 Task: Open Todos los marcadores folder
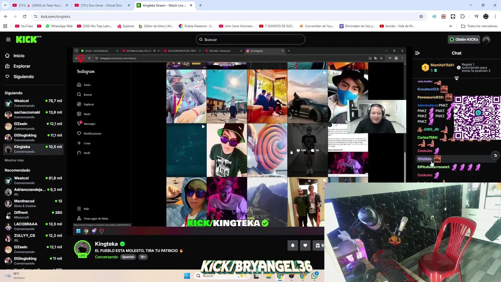[479, 26]
